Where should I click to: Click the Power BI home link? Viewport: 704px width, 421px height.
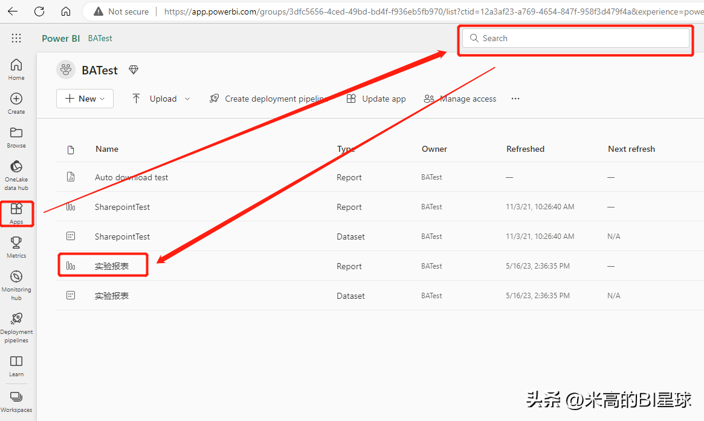point(60,38)
